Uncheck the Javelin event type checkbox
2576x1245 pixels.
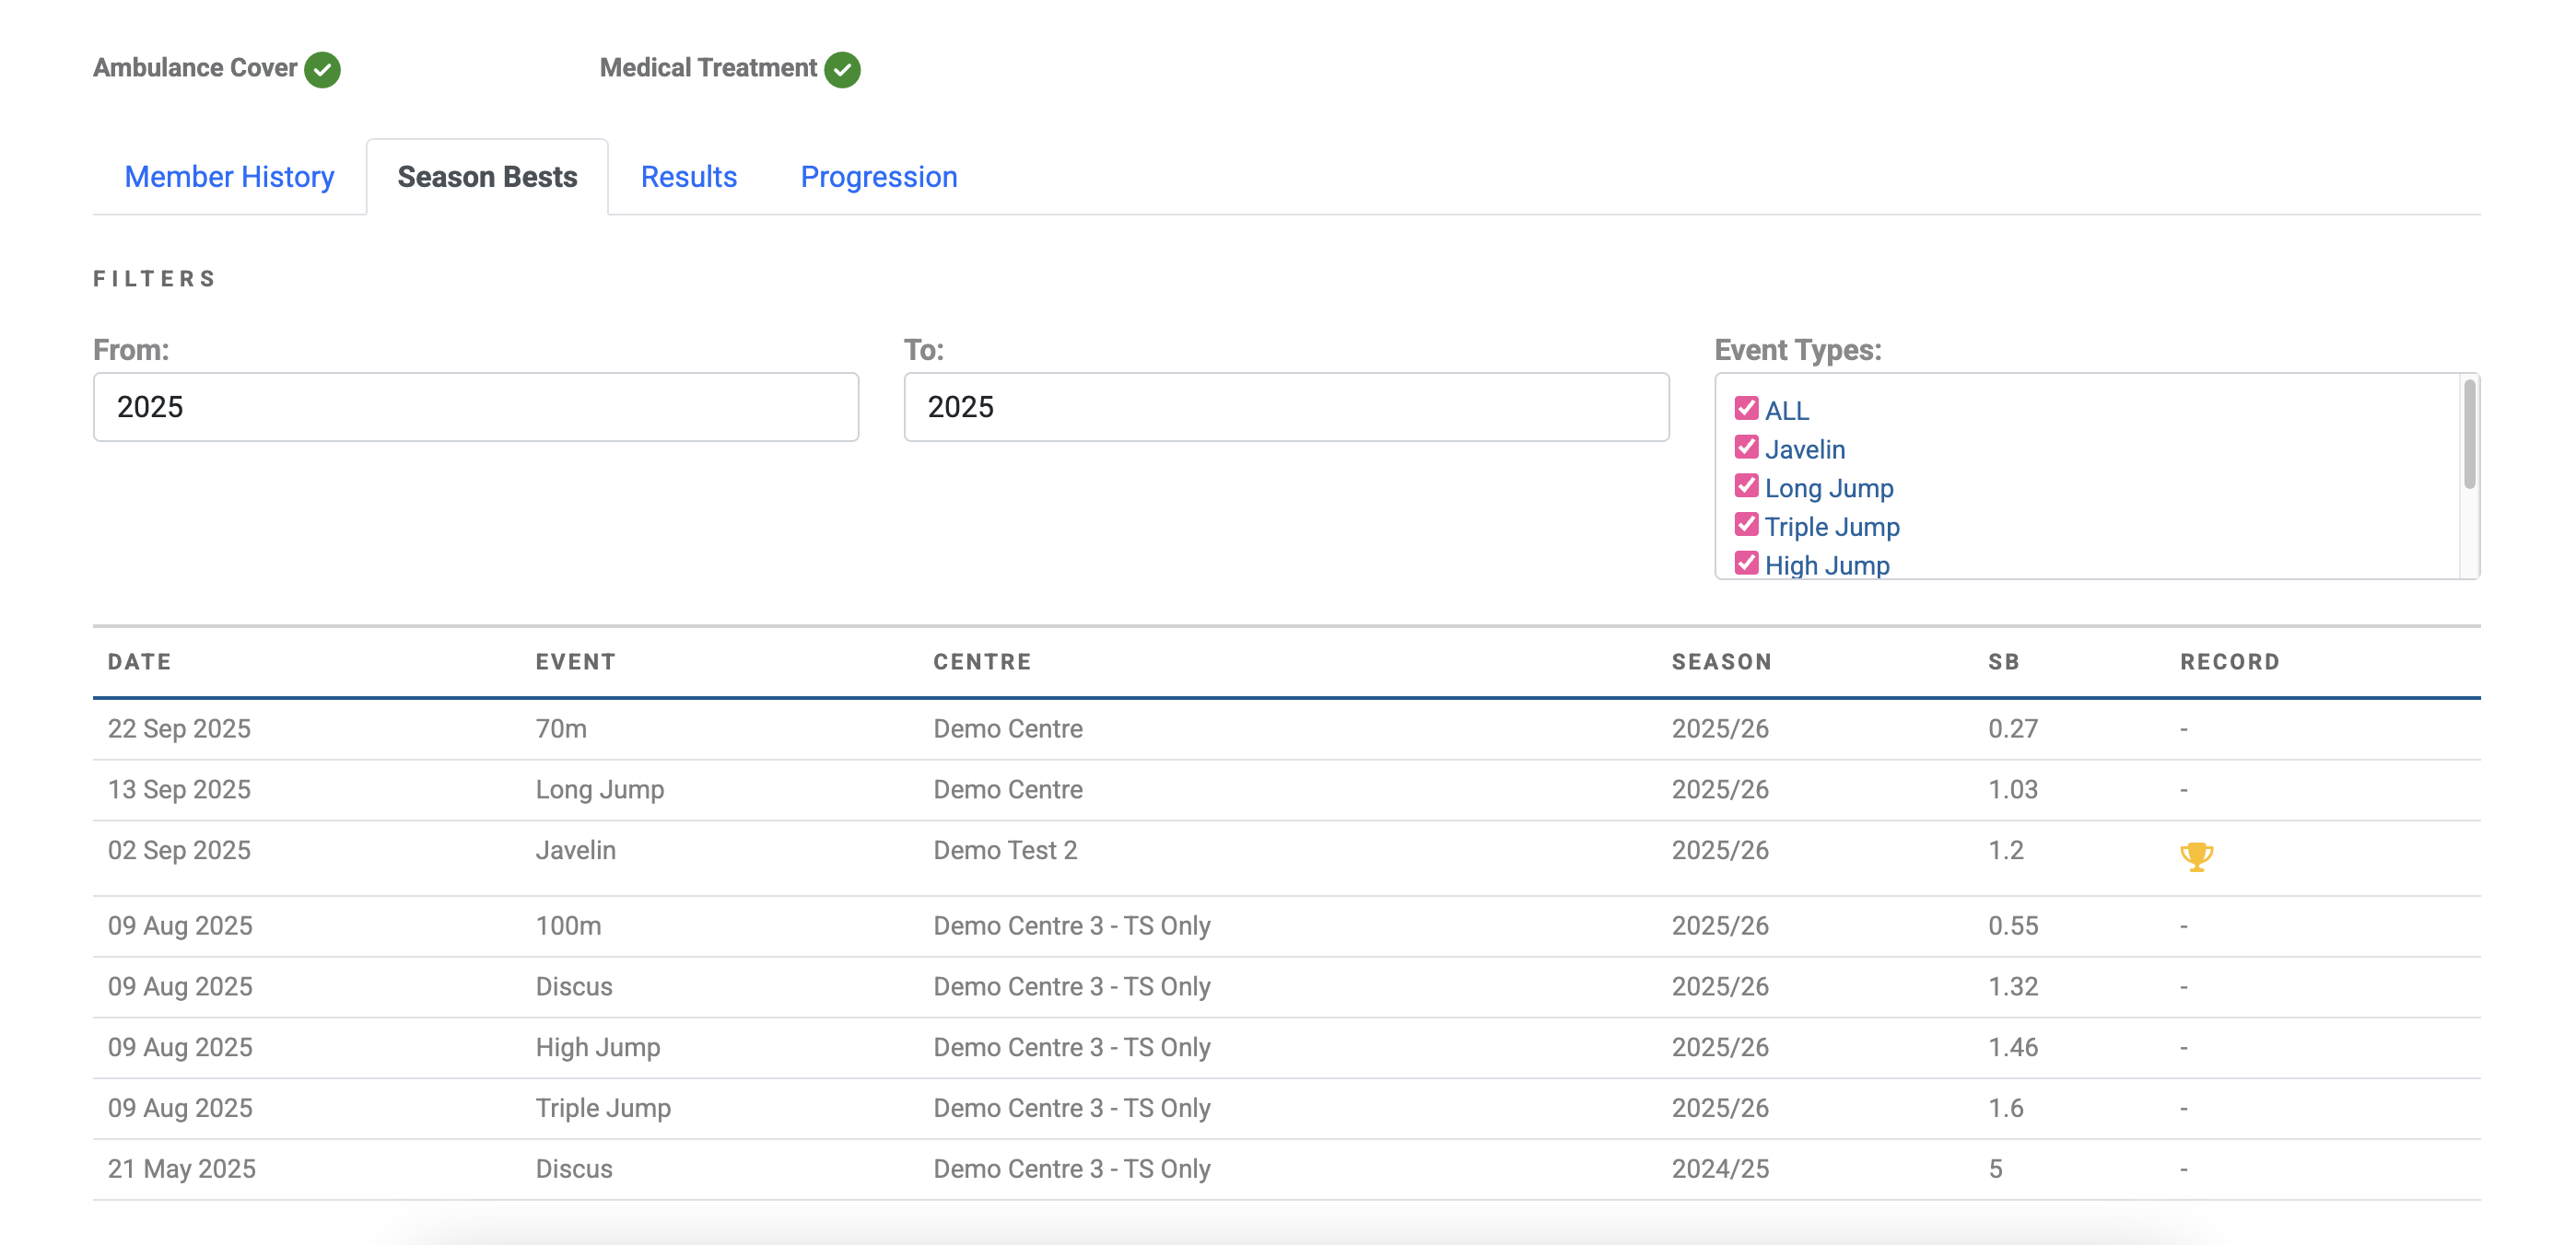point(1746,447)
